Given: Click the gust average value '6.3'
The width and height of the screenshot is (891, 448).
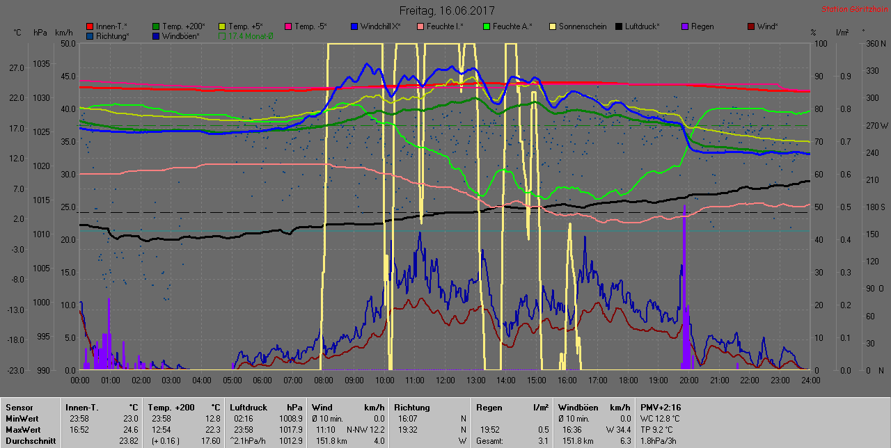Looking at the screenshot, I should point(624,441).
